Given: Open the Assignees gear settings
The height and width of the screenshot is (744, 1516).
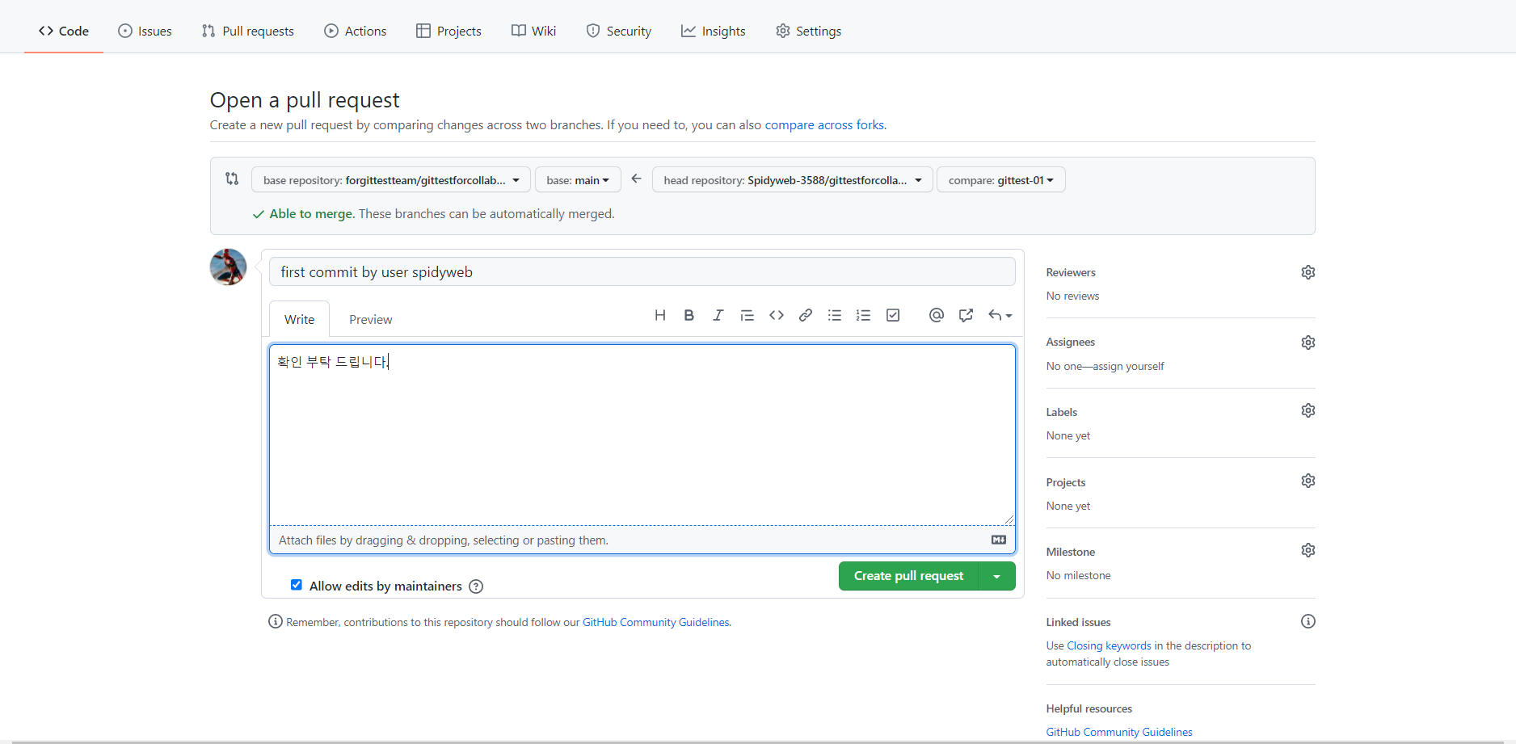Looking at the screenshot, I should (x=1308, y=343).
